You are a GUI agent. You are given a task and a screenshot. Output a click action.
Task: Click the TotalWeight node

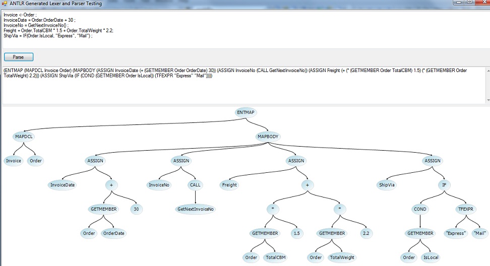342,257
